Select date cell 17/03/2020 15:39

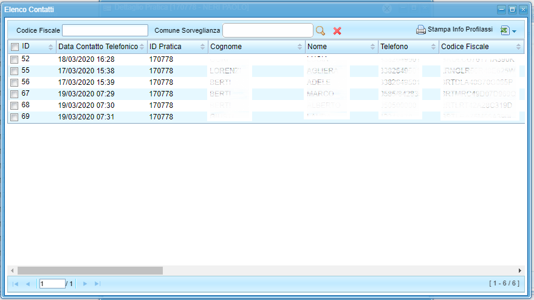[86, 82]
